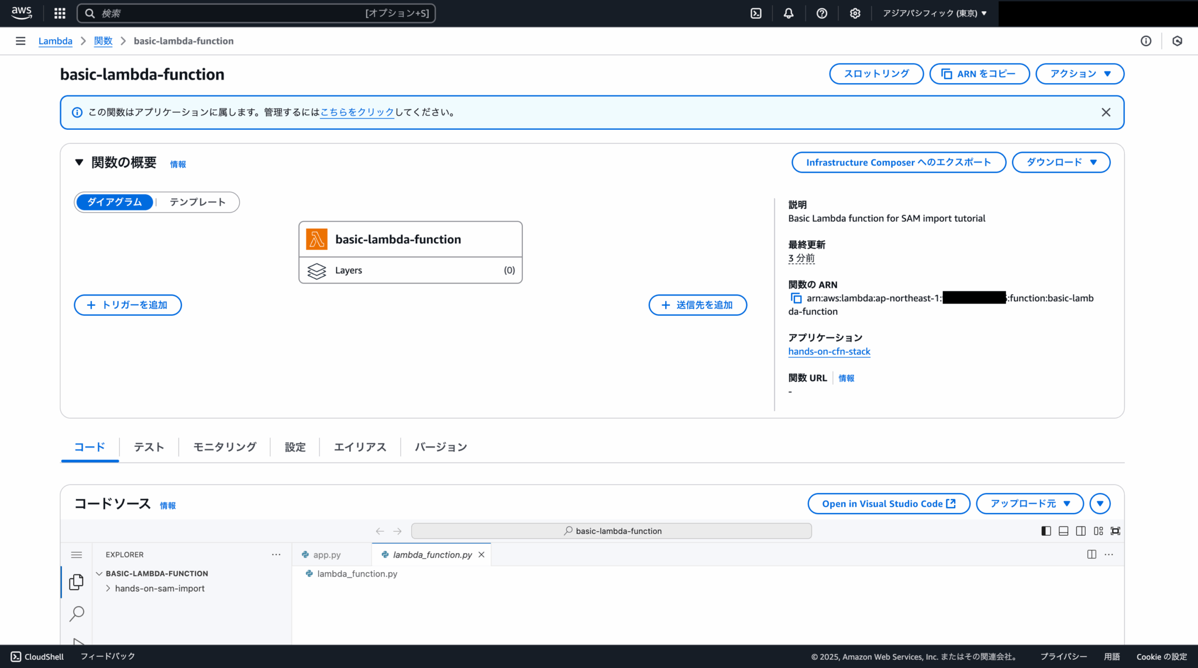Select the Explorer files icon in the sidebar
The image size is (1198, 668).
tap(77, 582)
